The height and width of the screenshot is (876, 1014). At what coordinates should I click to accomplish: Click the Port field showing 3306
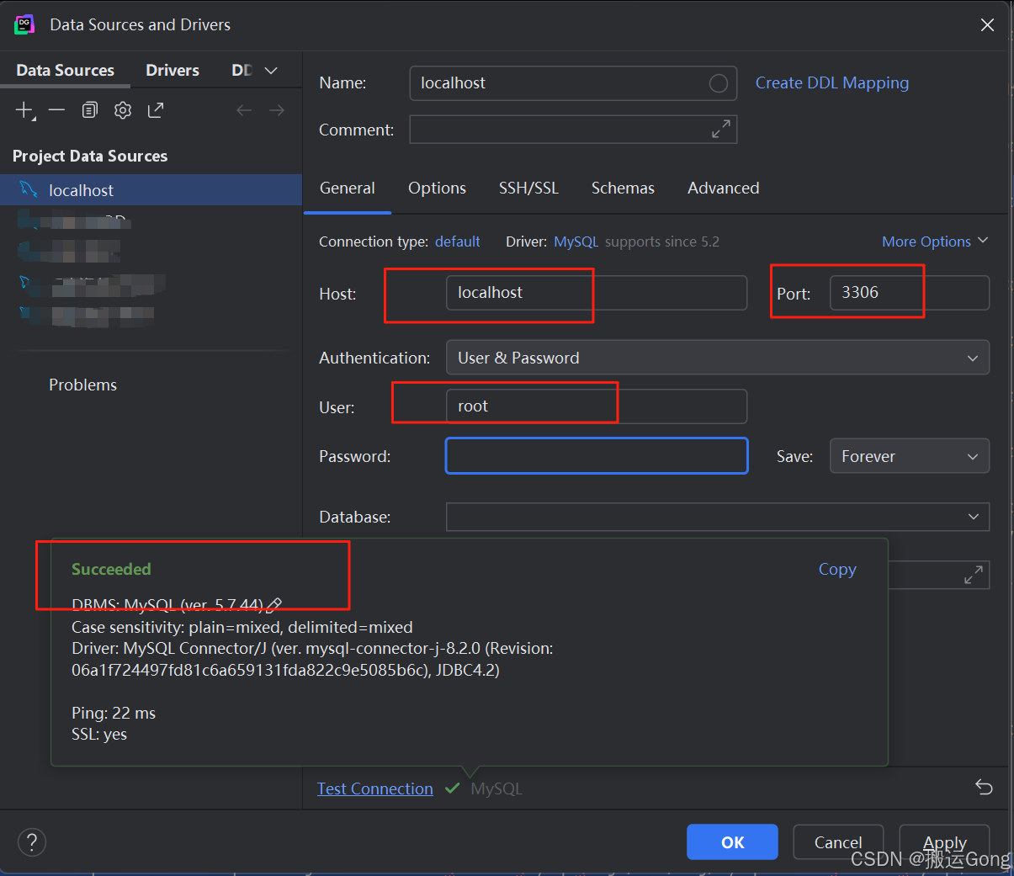910,293
